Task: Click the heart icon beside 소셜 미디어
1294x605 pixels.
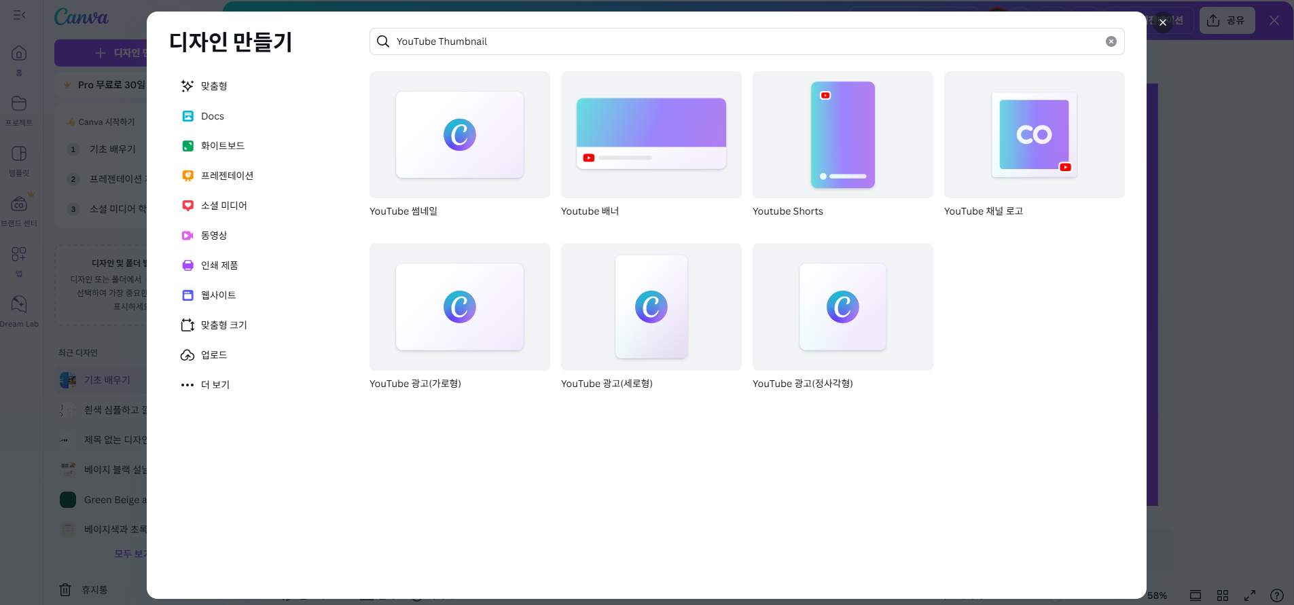Action: (188, 206)
